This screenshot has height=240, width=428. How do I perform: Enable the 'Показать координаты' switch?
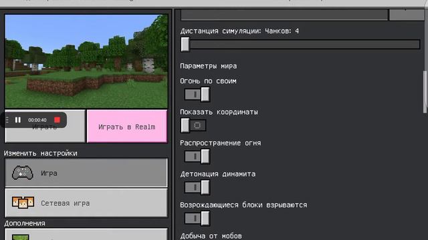[x=193, y=125]
